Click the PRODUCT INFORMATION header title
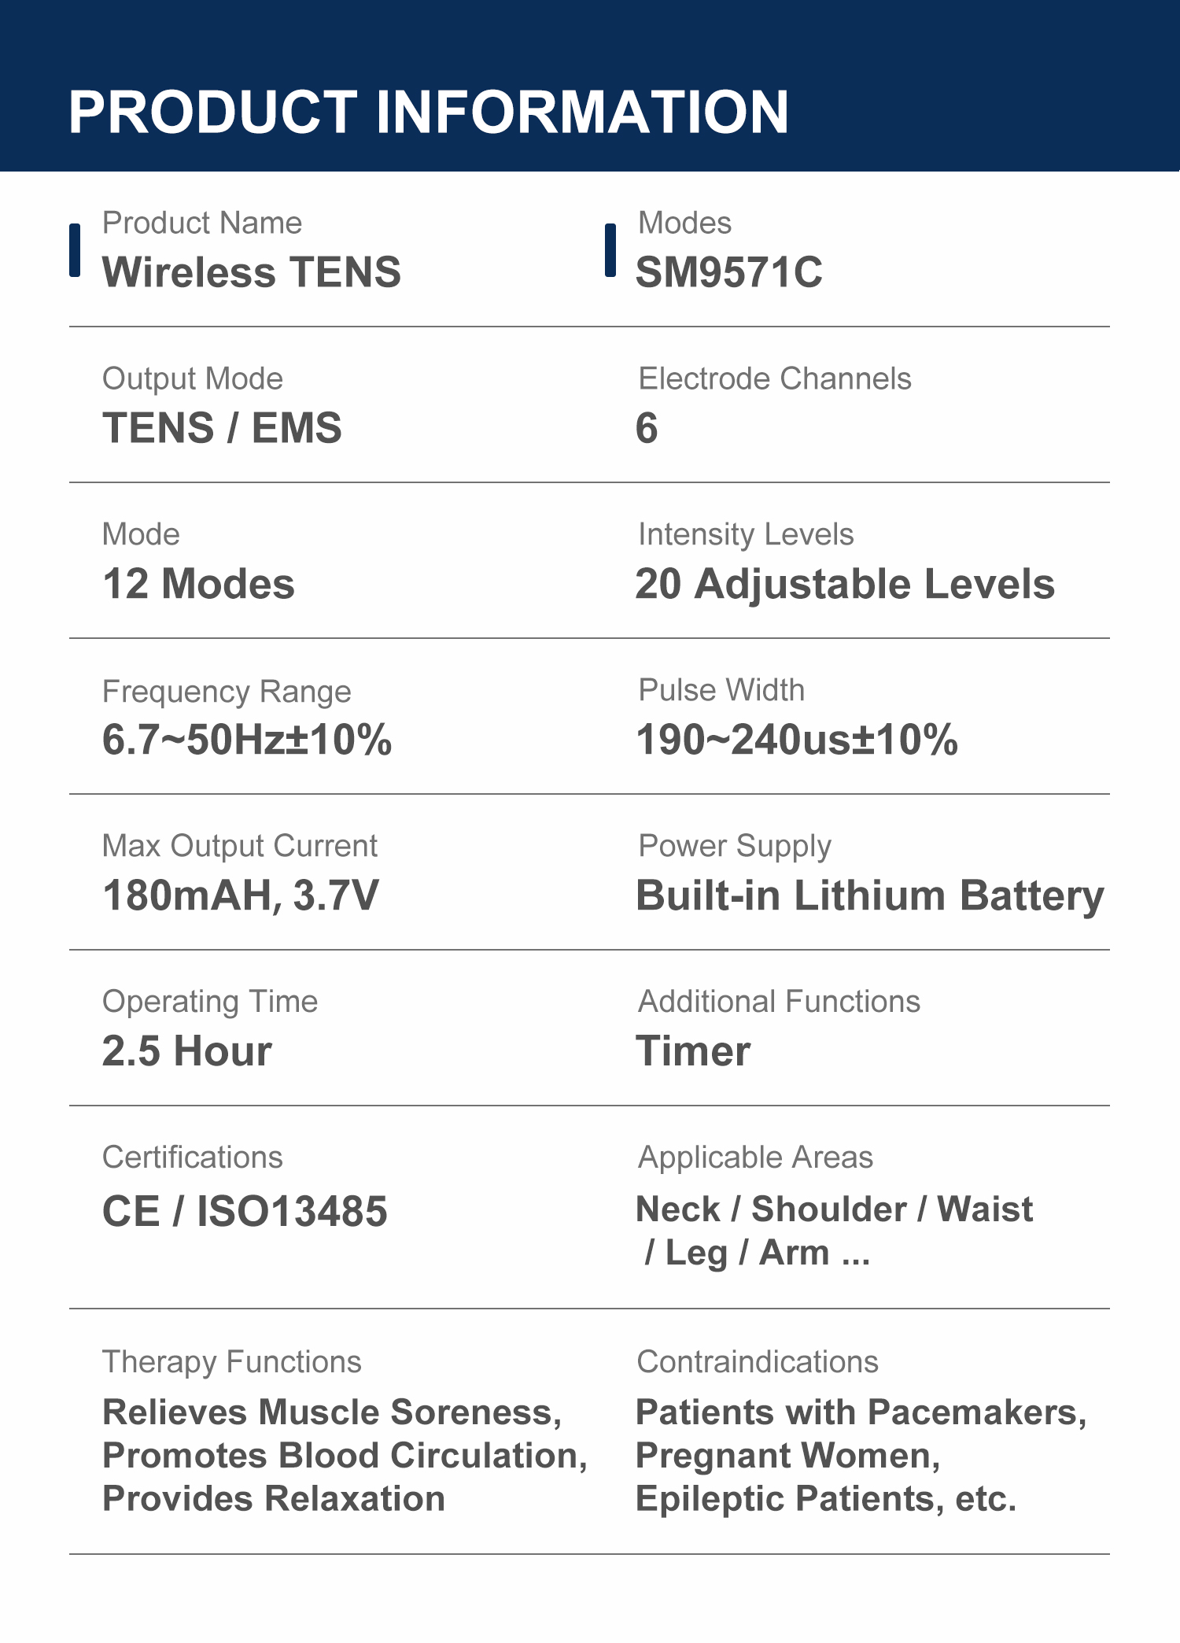 (x=429, y=112)
